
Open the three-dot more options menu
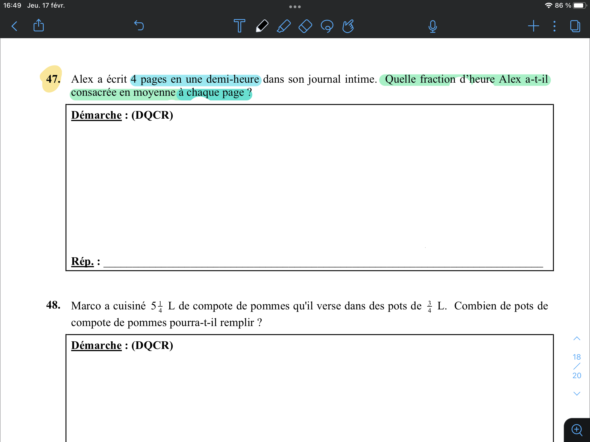point(554,26)
